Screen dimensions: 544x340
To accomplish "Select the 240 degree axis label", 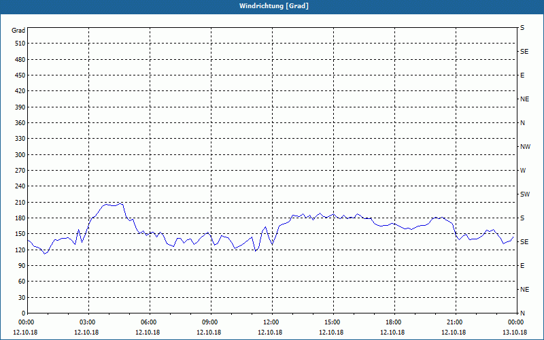I will click(x=20, y=186).
